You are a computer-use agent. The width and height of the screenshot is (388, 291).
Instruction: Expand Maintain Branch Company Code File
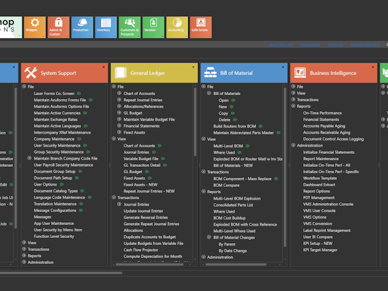click(29, 158)
